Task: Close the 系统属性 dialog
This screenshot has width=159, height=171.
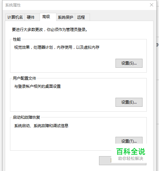Action: coord(152,5)
